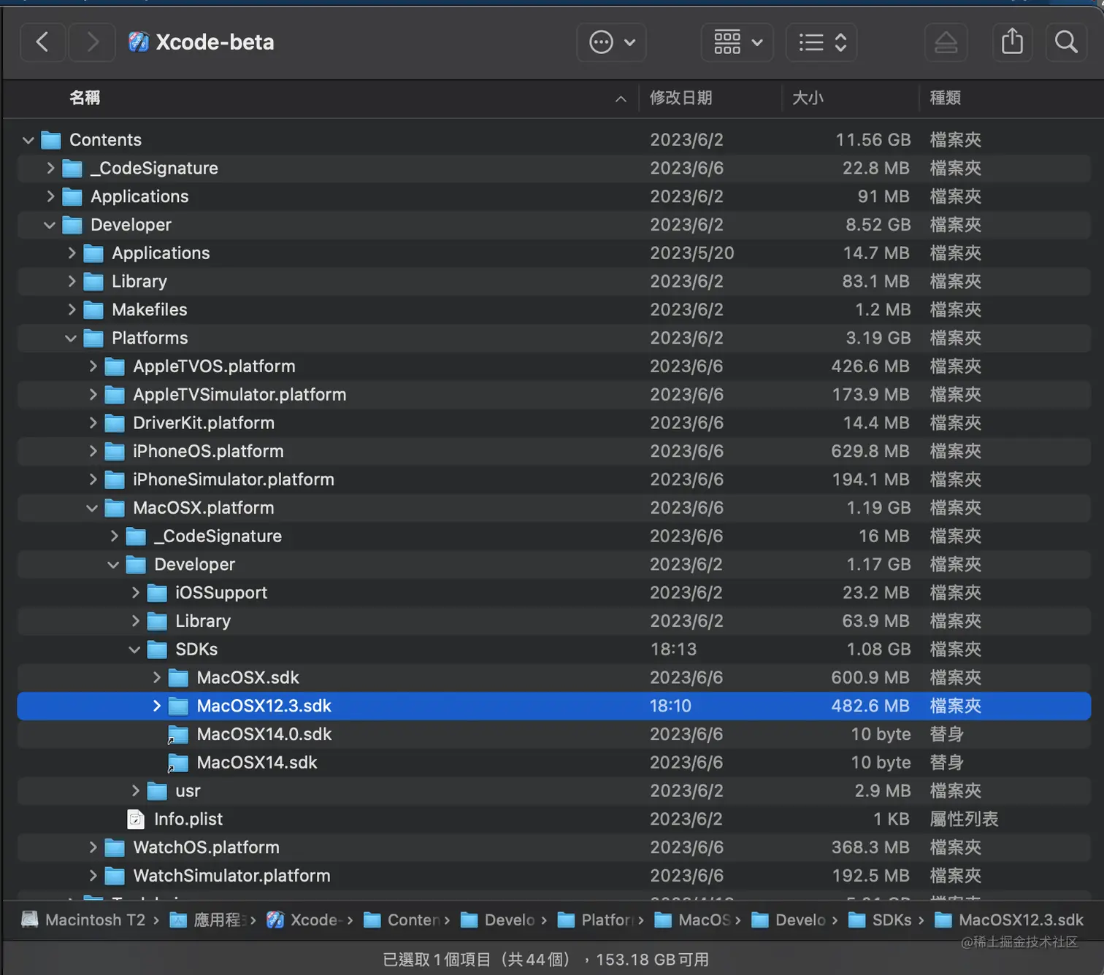Click the forward navigation arrow

[x=91, y=42]
